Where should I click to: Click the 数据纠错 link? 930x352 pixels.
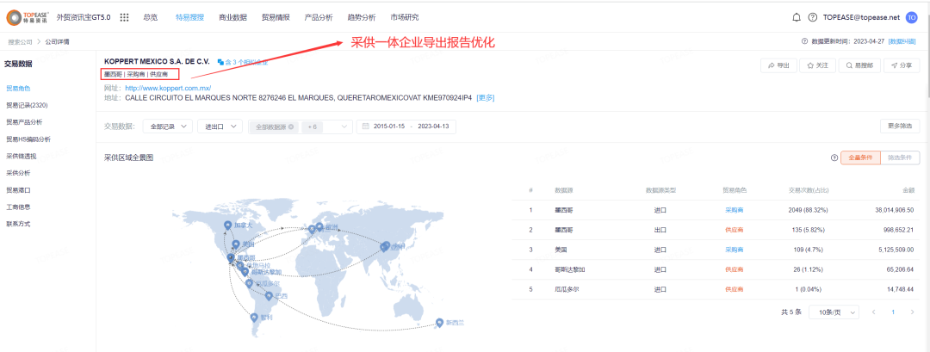[x=902, y=41]
